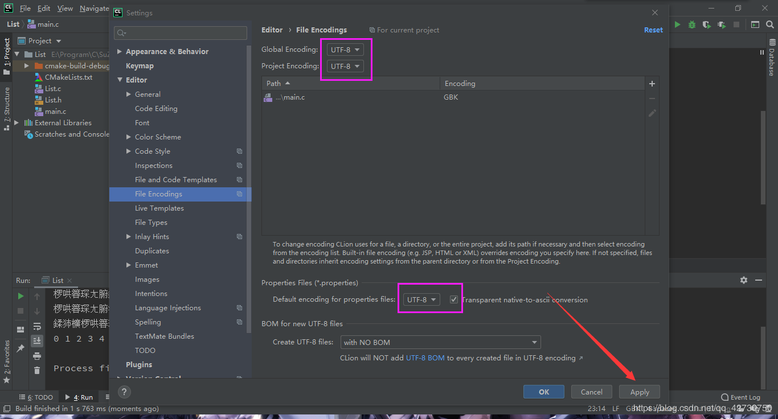Toggle tool window bars icon in the status bar
The height and width of the screenshot is (419, 778).
(x=7, y=408)
